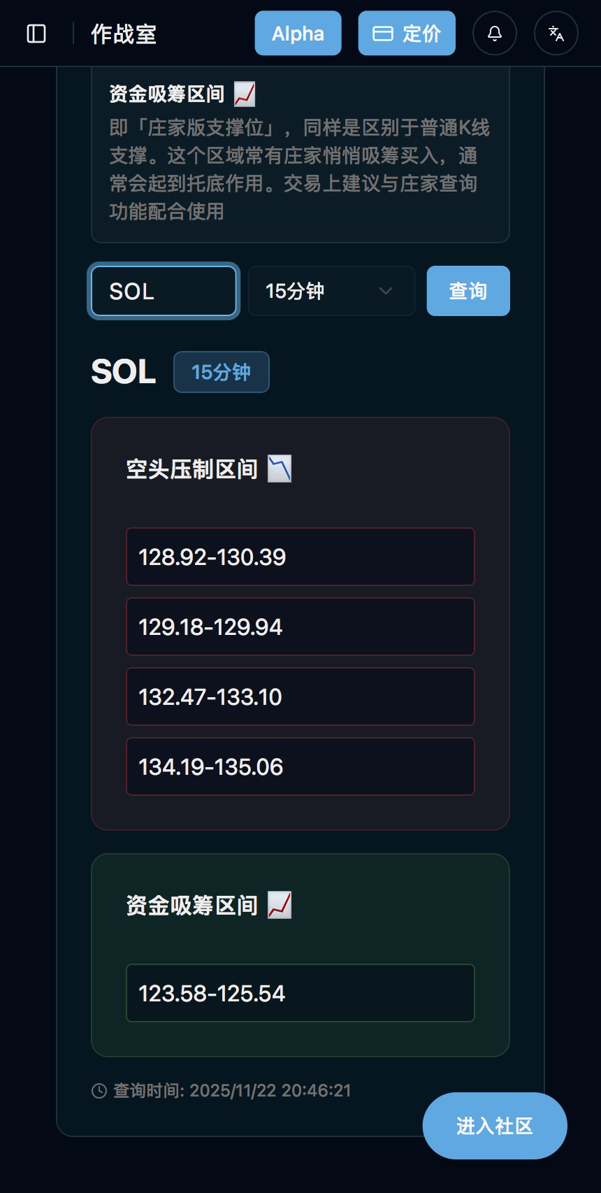Screen dimensions: 601x1193
Task: Toggle the sidebar panel icon
Action: 36,34
